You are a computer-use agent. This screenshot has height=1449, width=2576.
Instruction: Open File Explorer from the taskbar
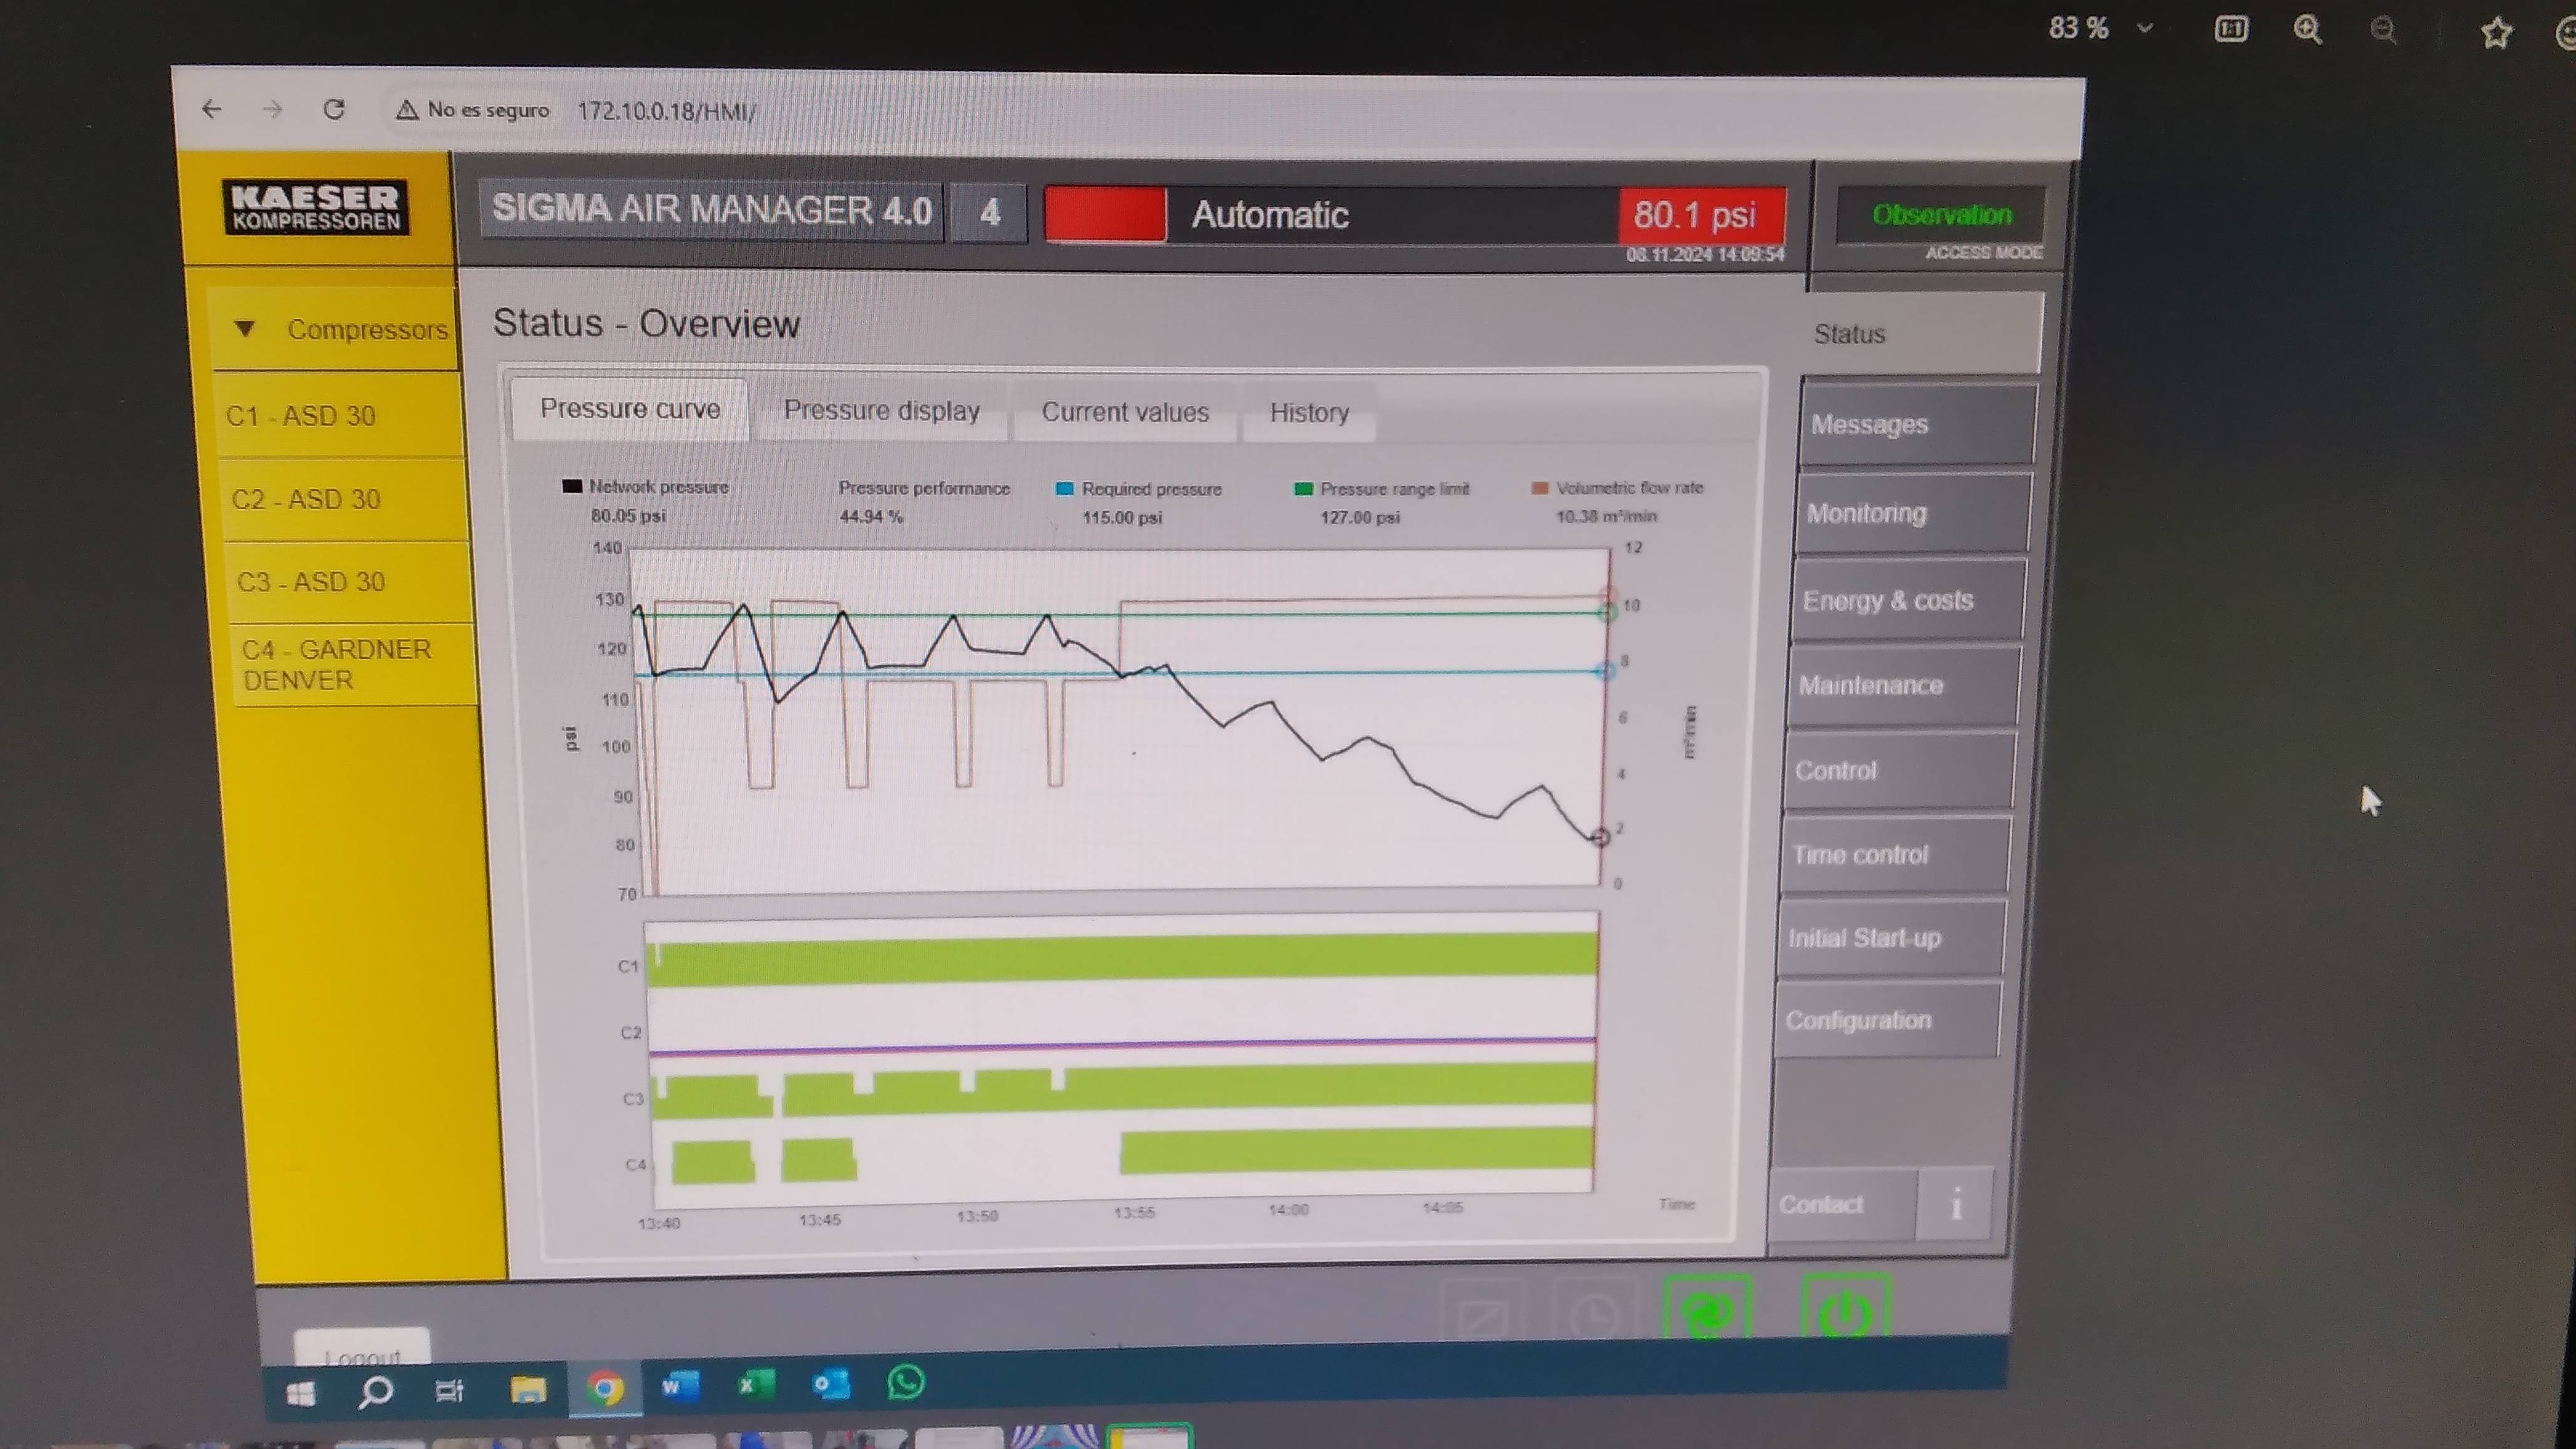528,1389
